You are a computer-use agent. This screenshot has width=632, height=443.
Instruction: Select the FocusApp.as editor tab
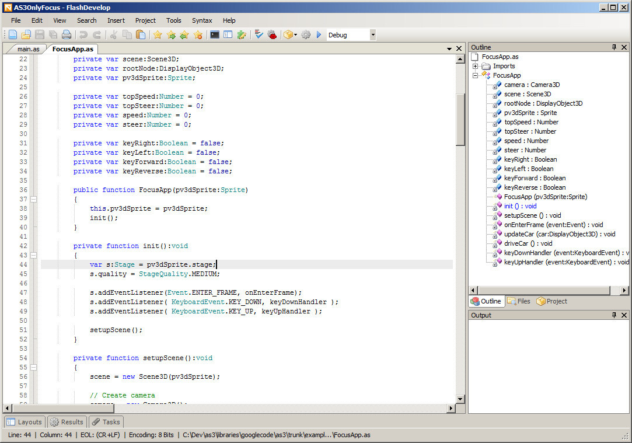coord(72,49)
